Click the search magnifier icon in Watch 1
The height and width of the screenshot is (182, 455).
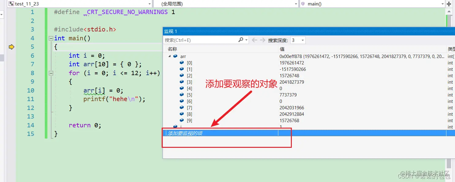tap(240, 40)
